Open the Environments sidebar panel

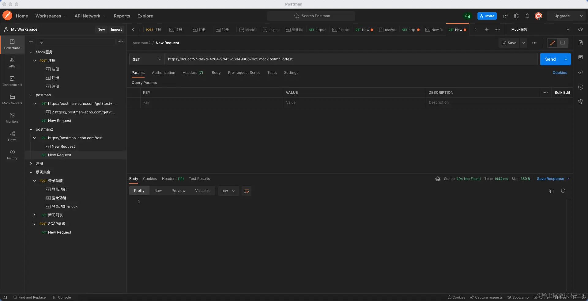click(12, 81)
